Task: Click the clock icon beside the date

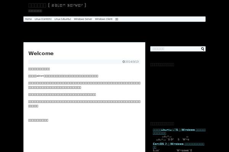Action: coord(124,62)
